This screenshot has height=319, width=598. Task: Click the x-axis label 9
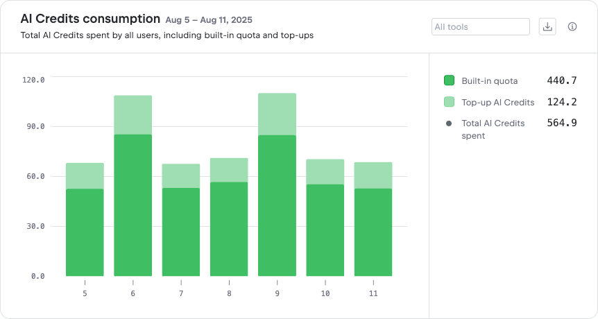(x=277, y=293)
